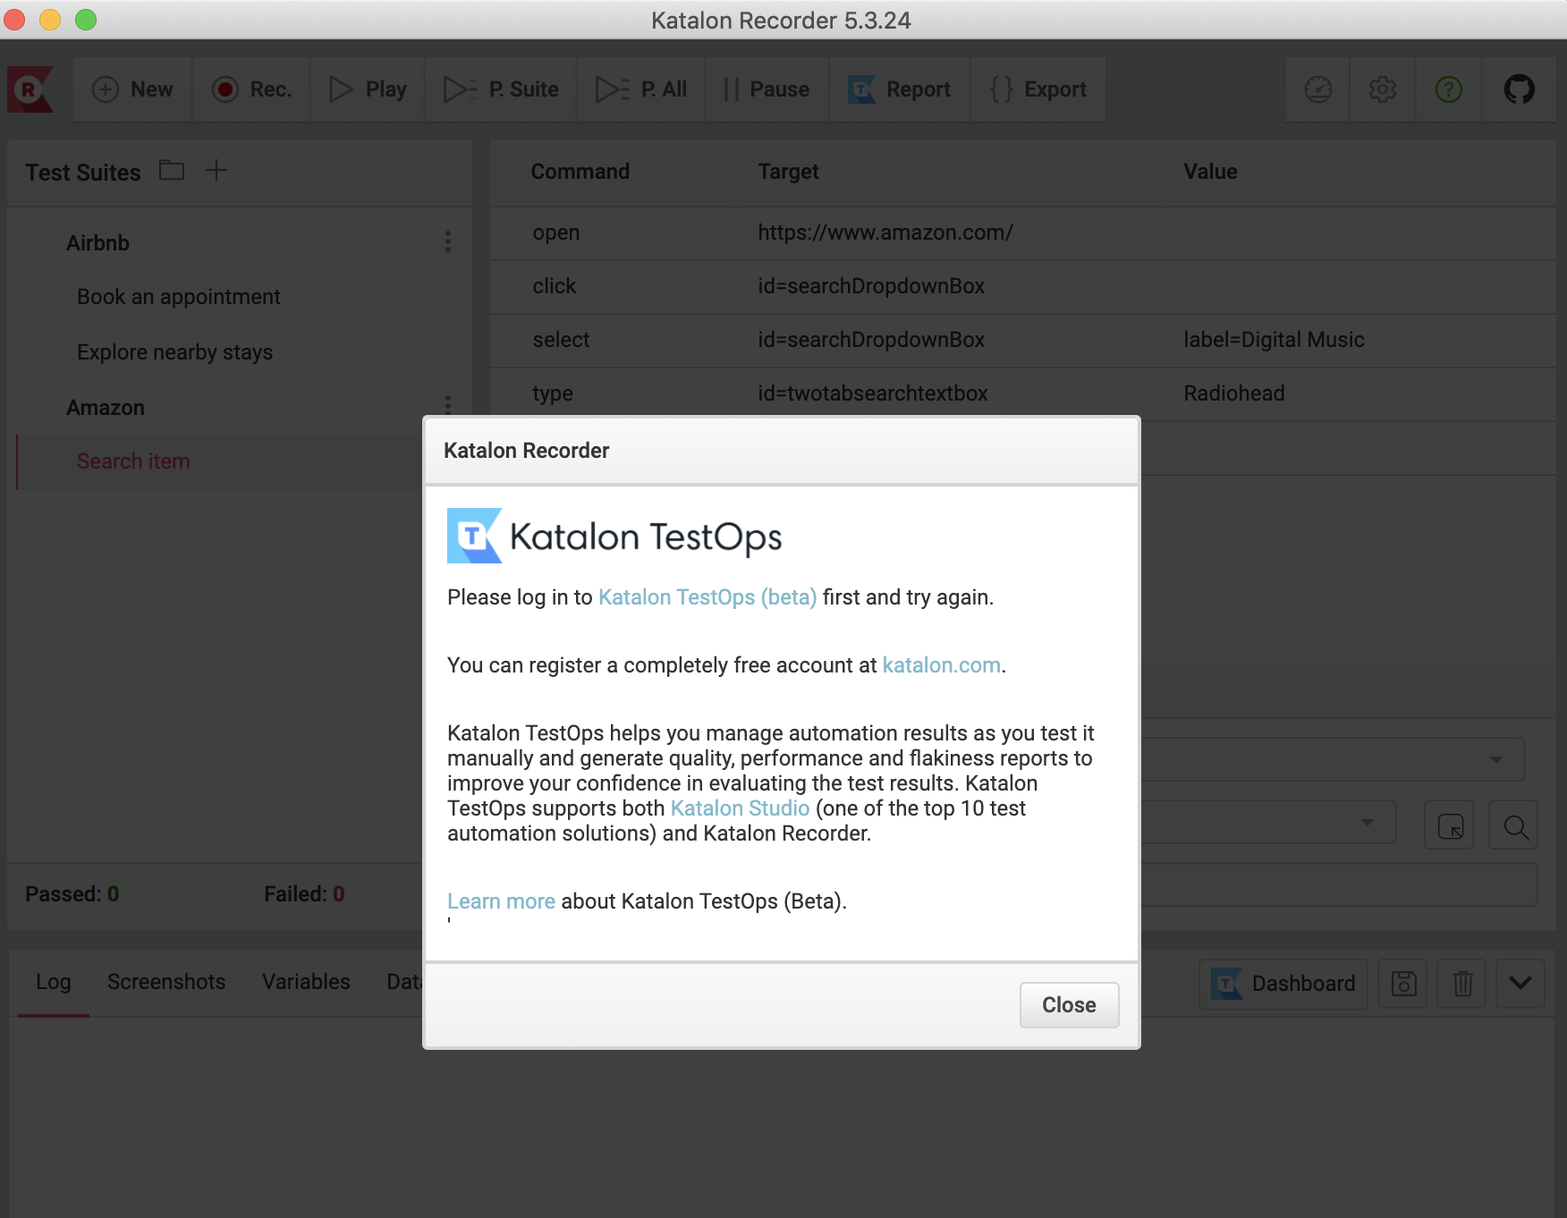The image size is (1567, 1218).
Task: Open the Airbnb suite three-dot menu
Action: [x=448, y=241]
